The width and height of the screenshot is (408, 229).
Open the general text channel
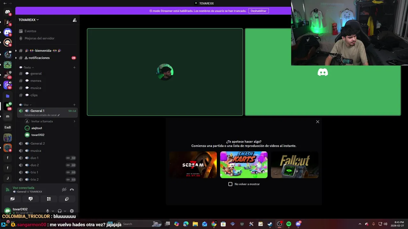47,73
